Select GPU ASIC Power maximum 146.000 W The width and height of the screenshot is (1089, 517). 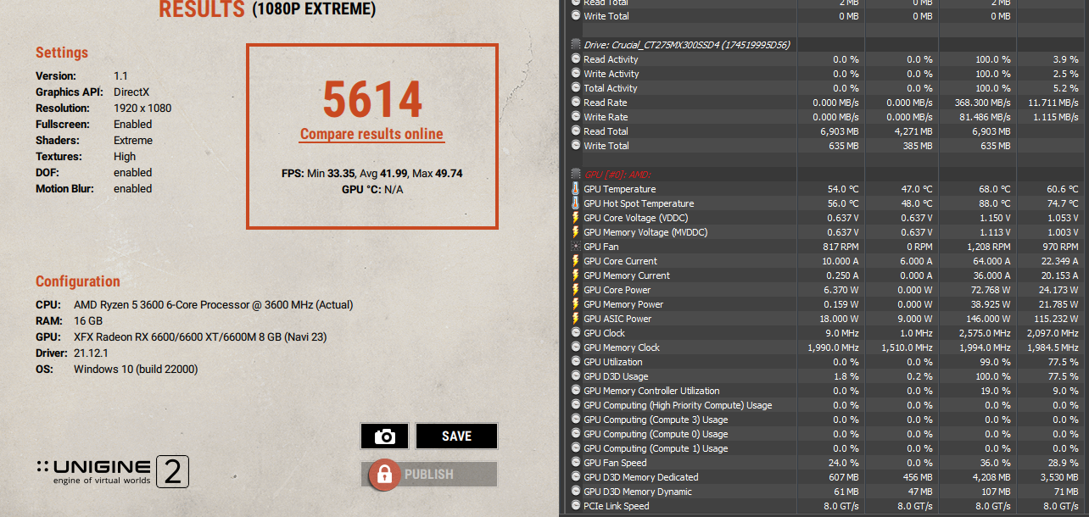click(987, 319)
